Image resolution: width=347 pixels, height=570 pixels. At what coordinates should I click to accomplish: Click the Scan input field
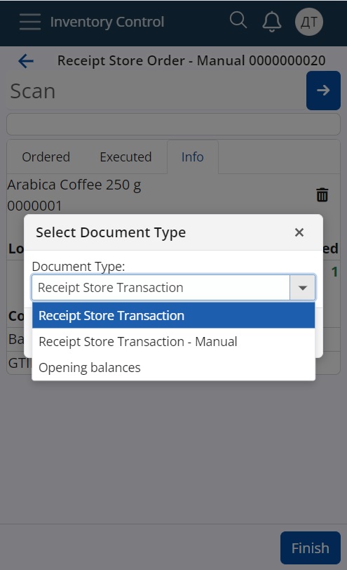click(x=156, y=91)
